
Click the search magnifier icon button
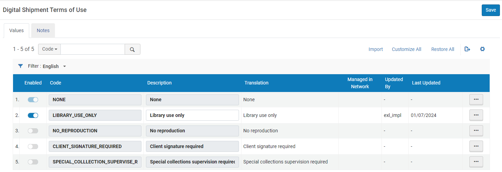(x=132, y=49)
